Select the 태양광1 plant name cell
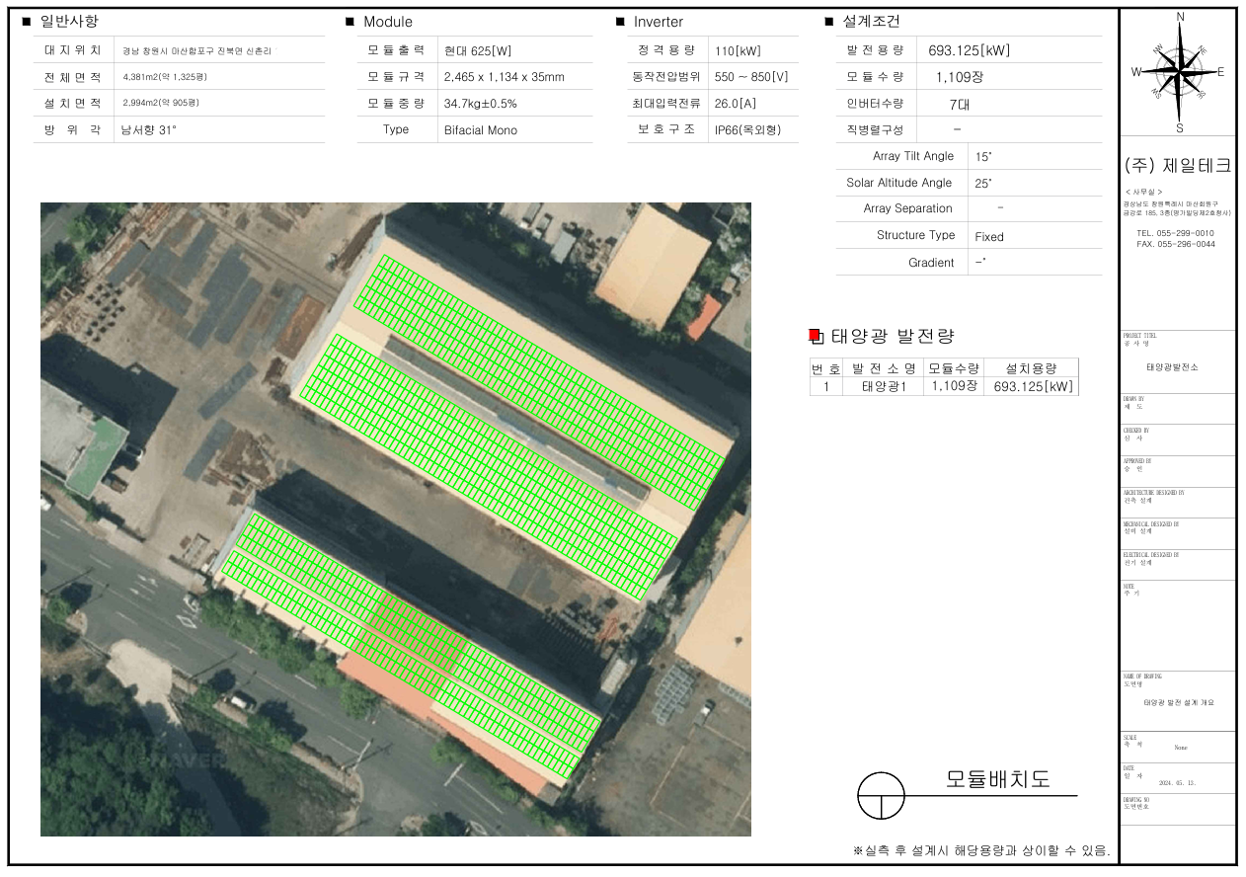The image size is (1246, 877). pyautogui.click(x=884, y=386)
